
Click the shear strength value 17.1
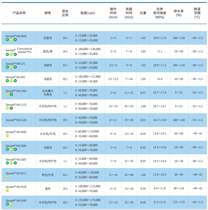pyautogui.click(x=160, y=52)
